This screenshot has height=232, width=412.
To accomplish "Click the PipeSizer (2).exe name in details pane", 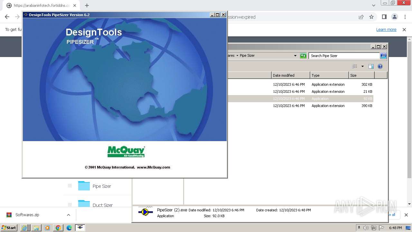I will [172, 210].
